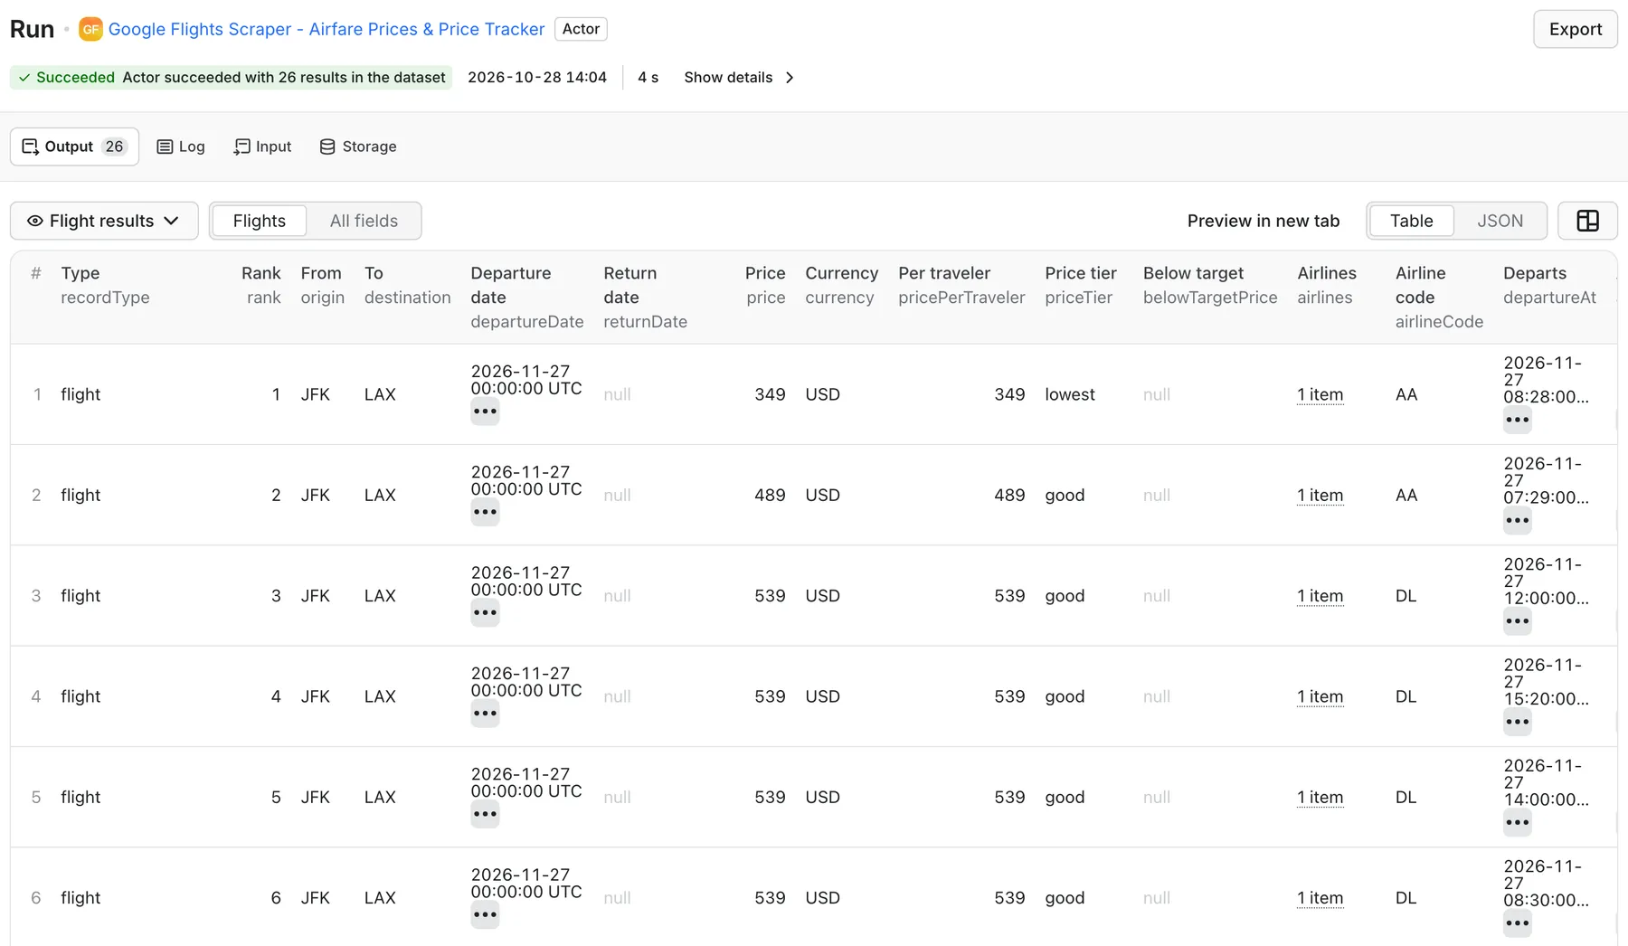Switch view to Flights fields
The height and width of the screenshot is (946, 1628).
point(259,221)
